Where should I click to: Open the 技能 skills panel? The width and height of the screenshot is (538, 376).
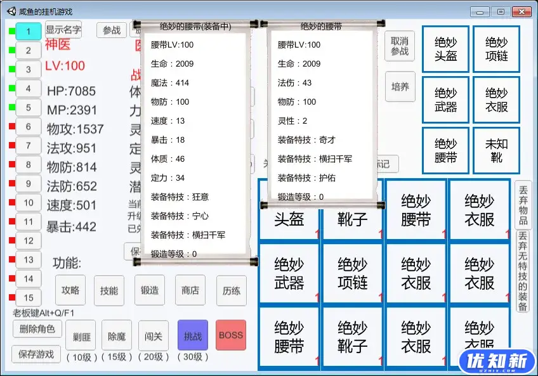[x=109, y=290]
